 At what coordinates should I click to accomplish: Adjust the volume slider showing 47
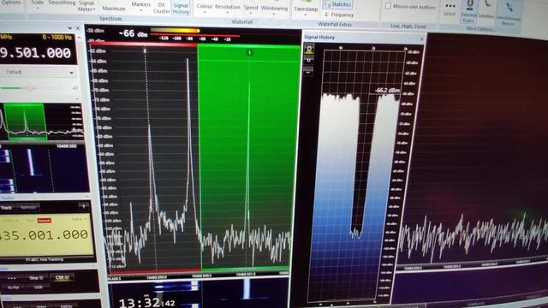click(28, 88)
